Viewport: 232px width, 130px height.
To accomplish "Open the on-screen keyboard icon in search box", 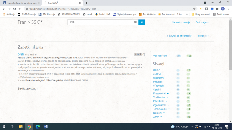I will (135, 22).
